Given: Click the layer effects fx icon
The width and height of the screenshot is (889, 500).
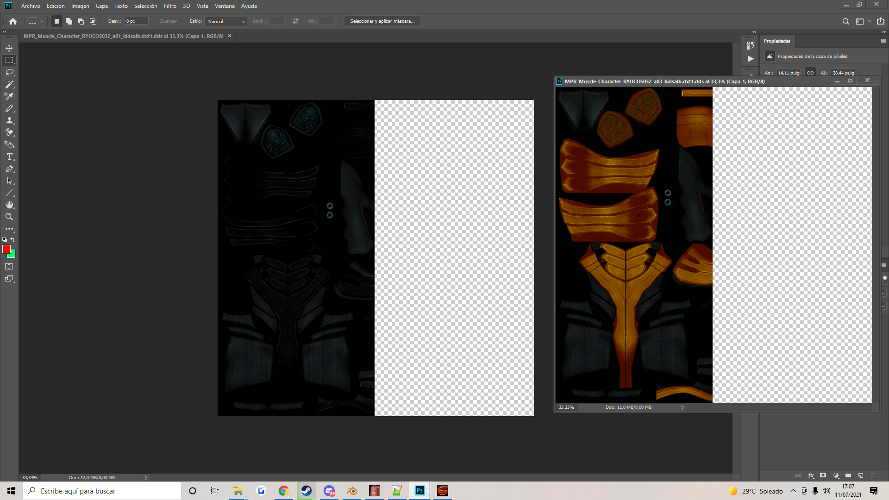Looking at the screenshot, I should (811, 475).
